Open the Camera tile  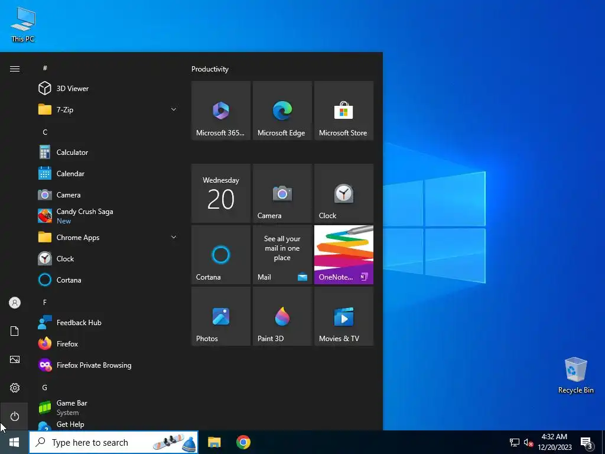pyautogui.click(x=282, y=193)
